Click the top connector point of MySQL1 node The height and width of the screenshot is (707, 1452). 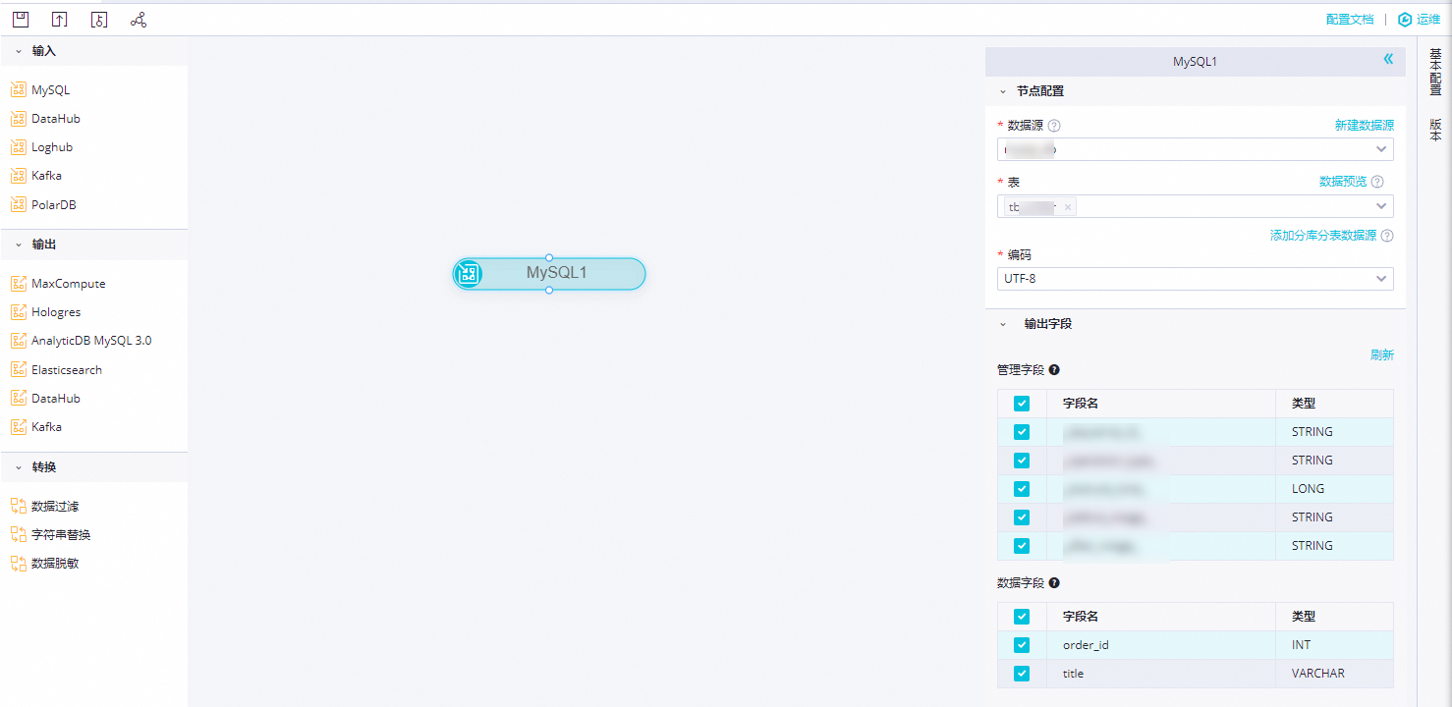pyautogui.click(x=549, y=257)
